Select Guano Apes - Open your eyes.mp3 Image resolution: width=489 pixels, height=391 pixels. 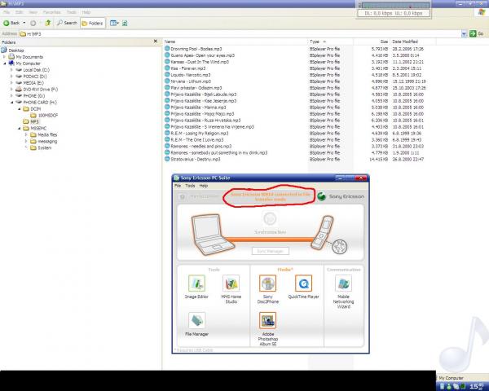(x=203, y=55)
